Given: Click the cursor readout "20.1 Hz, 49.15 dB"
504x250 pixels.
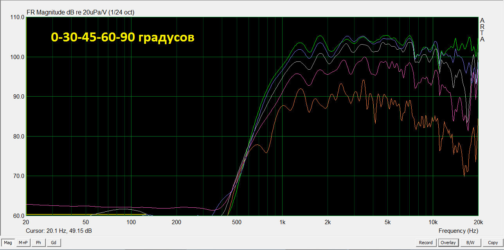Looking at the screenshot, I should pos(70,231).
